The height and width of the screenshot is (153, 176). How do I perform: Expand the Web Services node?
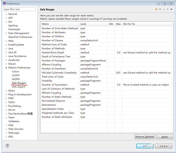pos(6,129)
